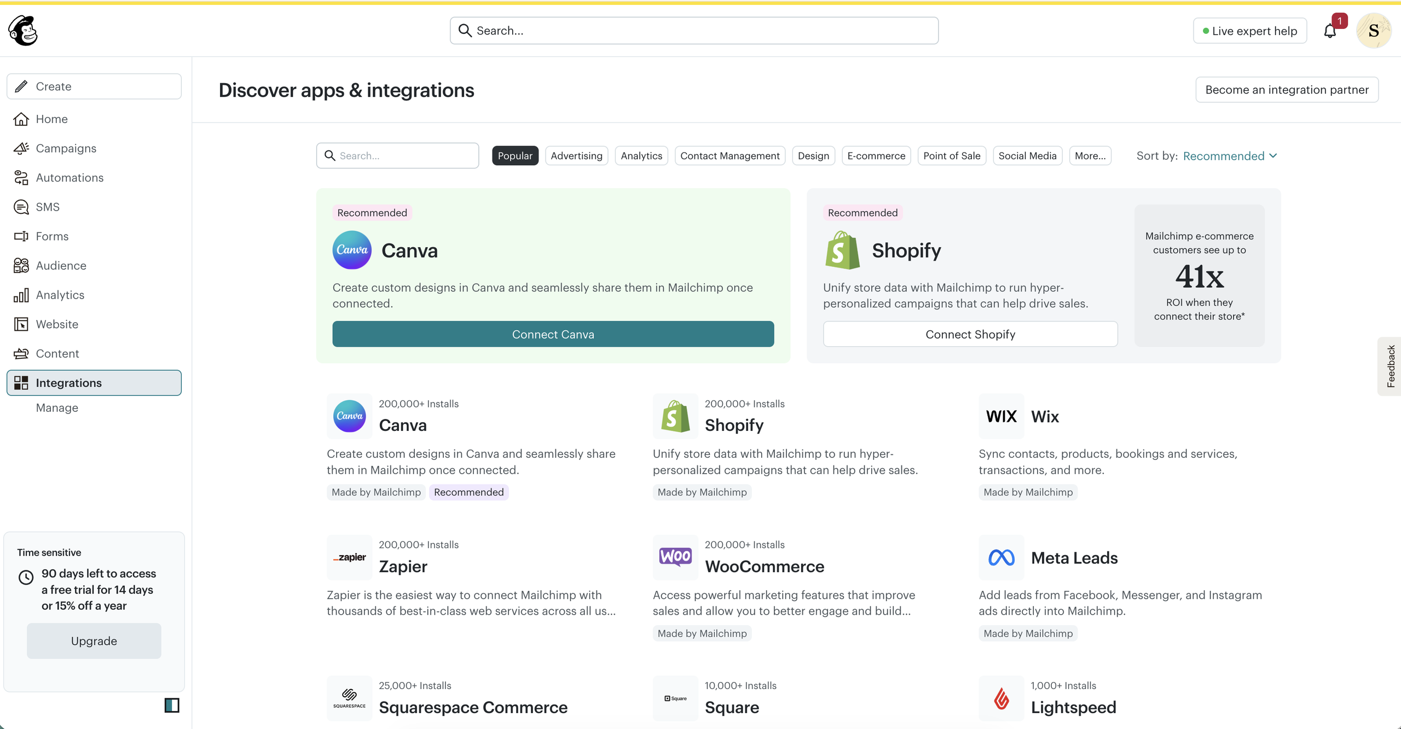Screen dimensions: 1401x729
Task: Select the Point of Sale filter
Action: pyautogui.click(x=952, y=156)
